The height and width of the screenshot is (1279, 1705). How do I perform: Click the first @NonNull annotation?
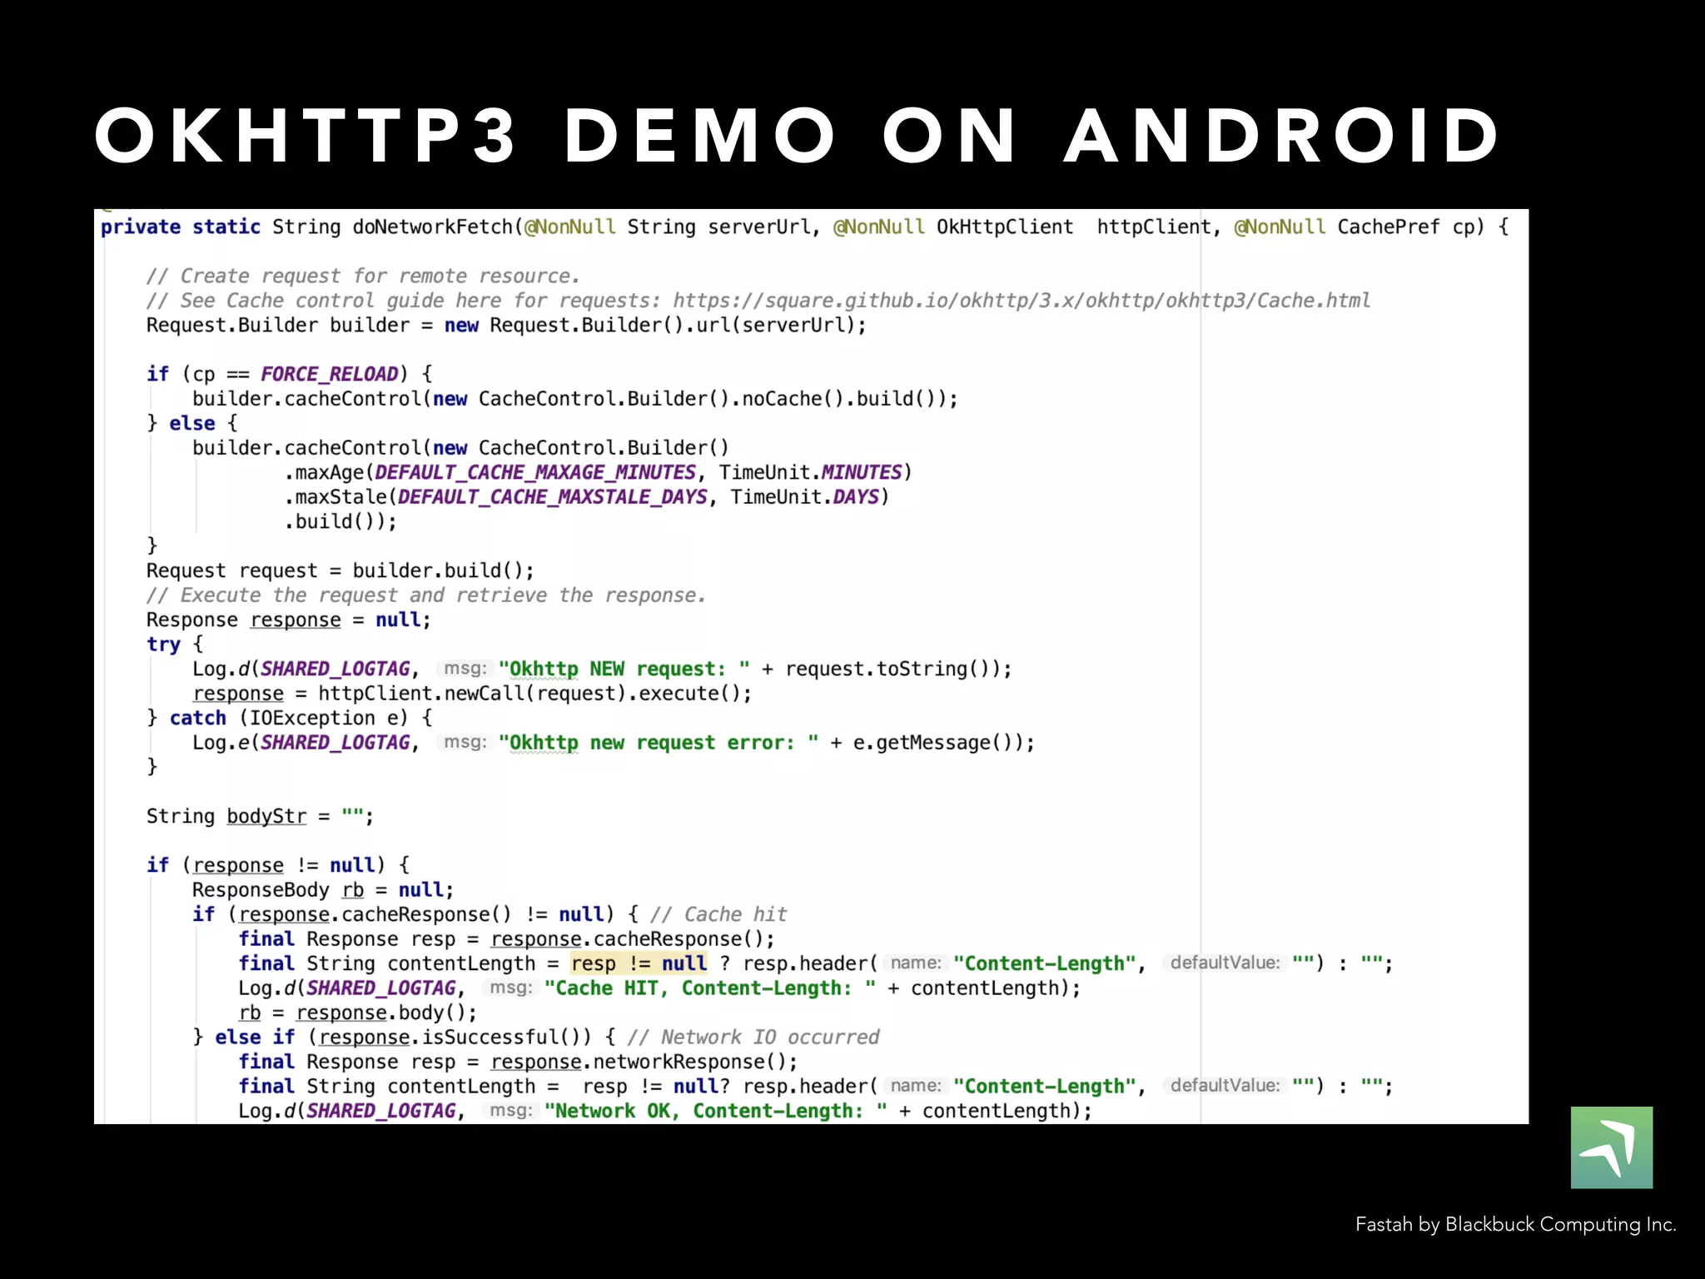pos(570,227)
